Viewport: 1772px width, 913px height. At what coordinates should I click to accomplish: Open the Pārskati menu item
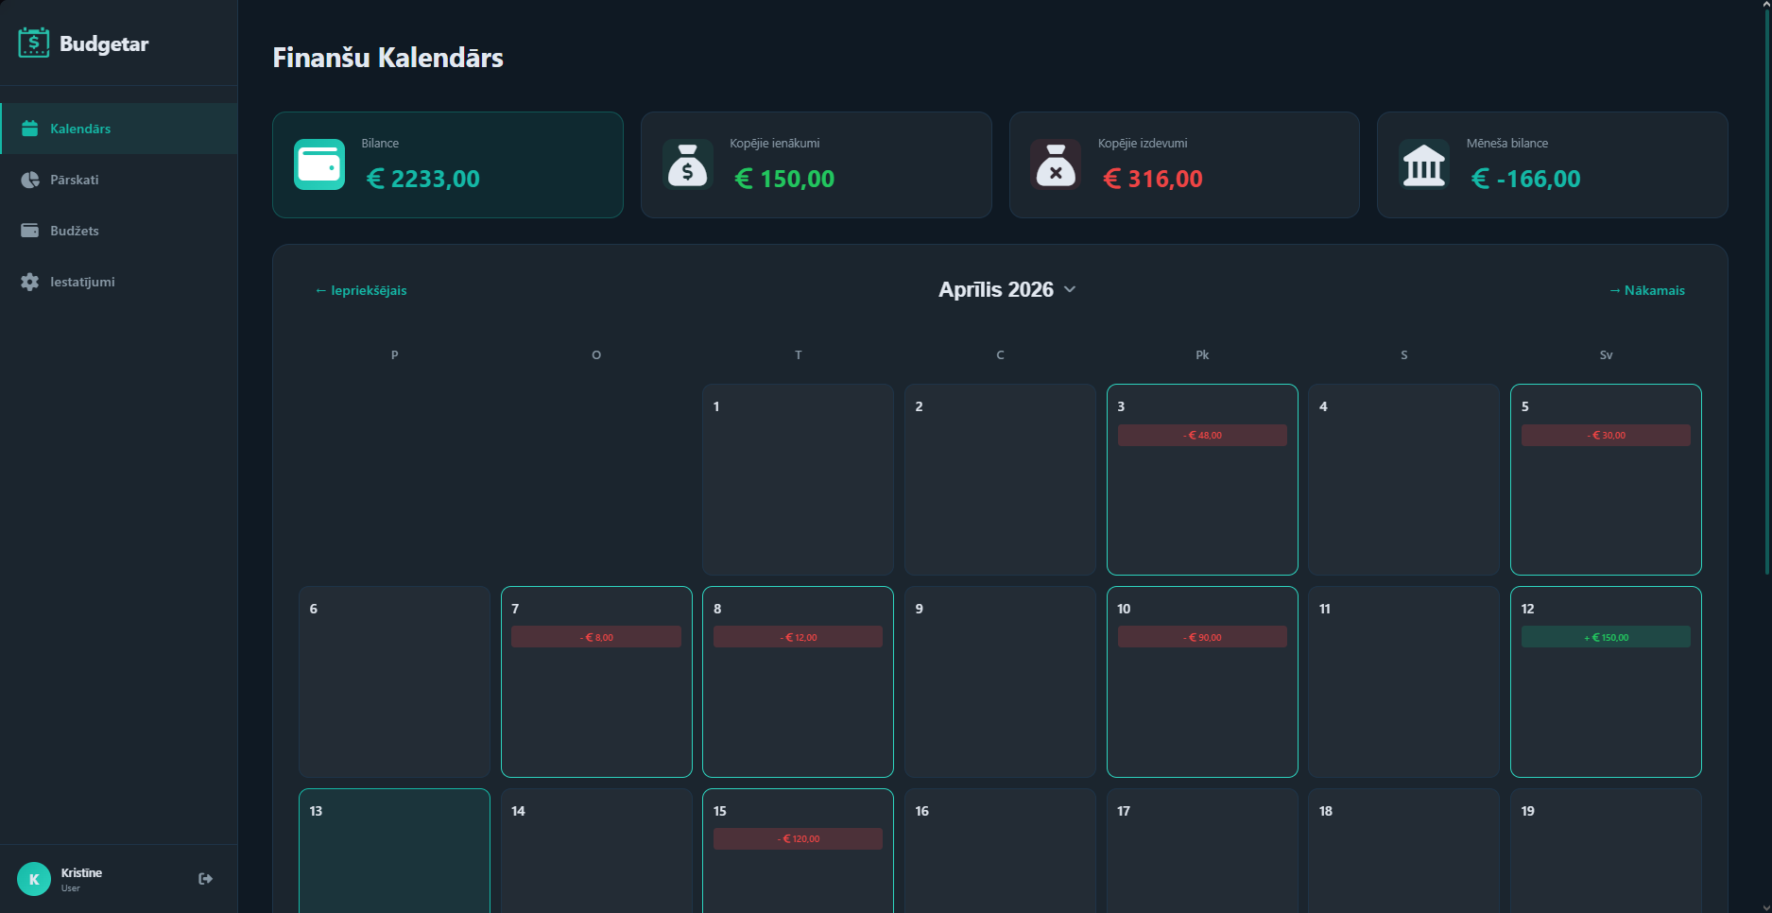point(119,180)
